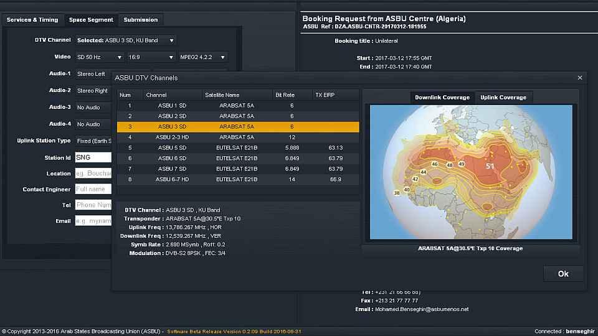The image size is (598, 336).
Task: Open the 16:9 aspect ratio dropdown
Action: pyautogui.click(x=151, y=57)
